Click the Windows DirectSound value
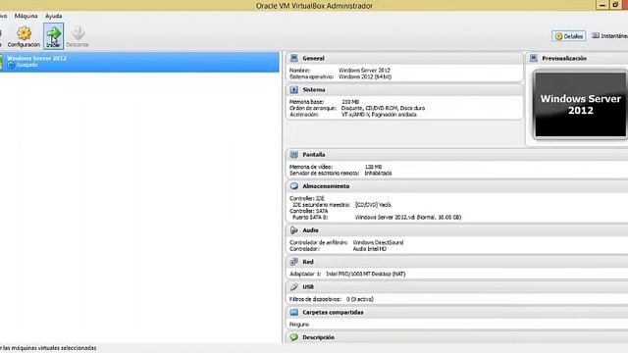The image size is (628, 353). click(x=378, y=242)
